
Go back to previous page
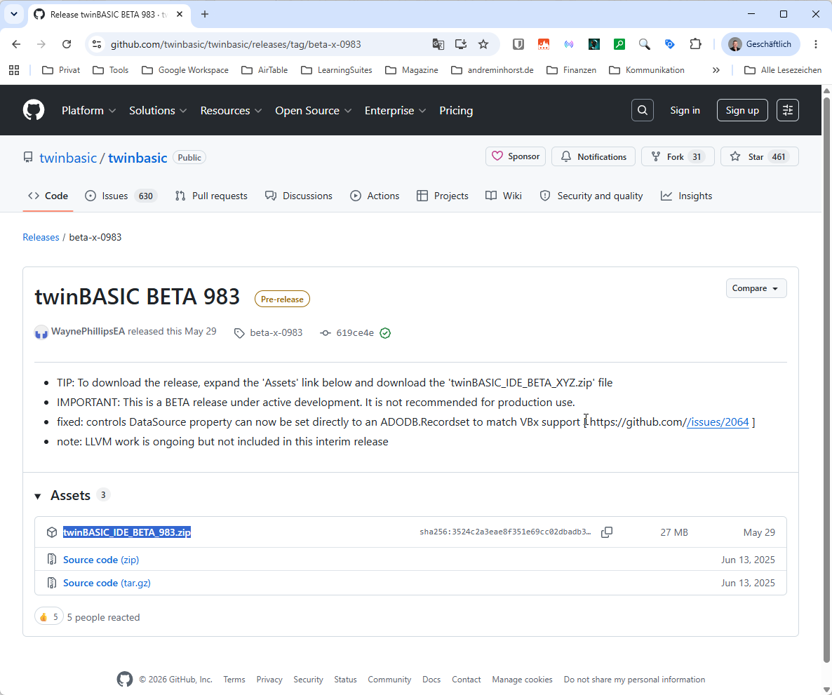[x=16, y=44]
